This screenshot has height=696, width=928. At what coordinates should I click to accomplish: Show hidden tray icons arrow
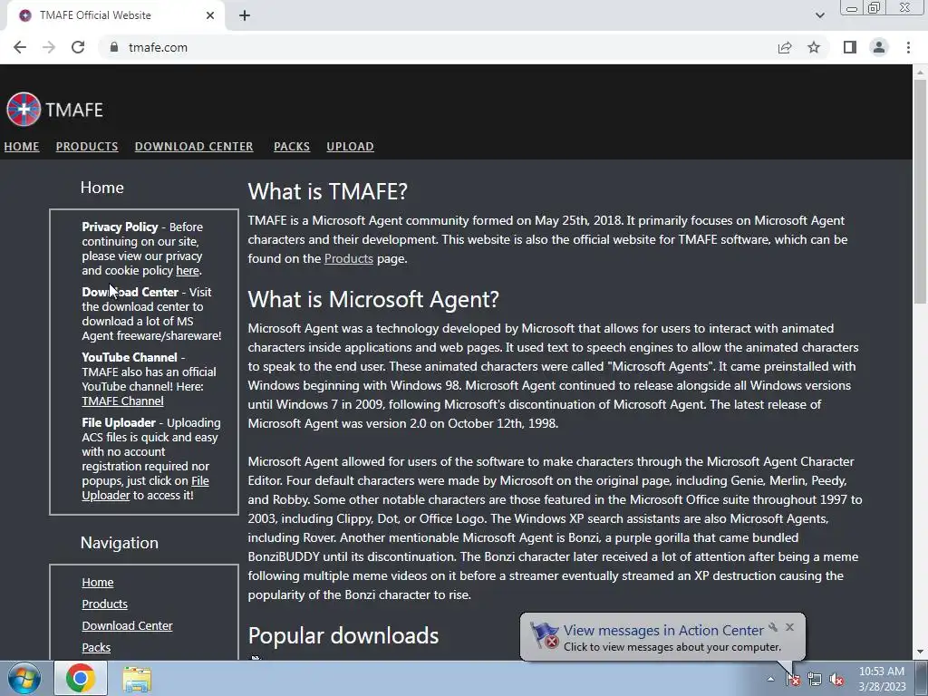(770, 679)
